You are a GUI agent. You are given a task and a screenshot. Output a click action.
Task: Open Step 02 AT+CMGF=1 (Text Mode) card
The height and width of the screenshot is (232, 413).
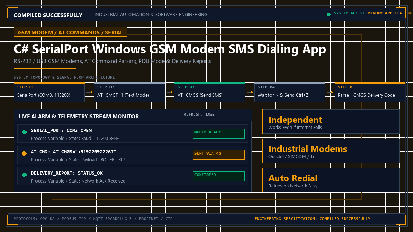pyautogui.click(x=129, y=92)
